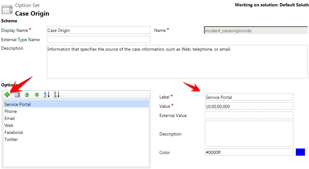Move selected option up with green arrow
This screenshot has width=309, height=169.
click(27, 95)
